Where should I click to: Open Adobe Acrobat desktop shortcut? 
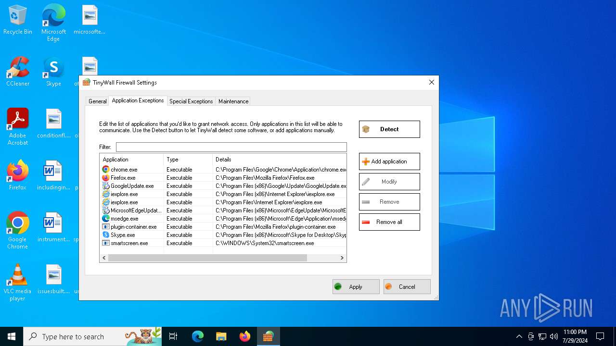[x=18, y=127]
